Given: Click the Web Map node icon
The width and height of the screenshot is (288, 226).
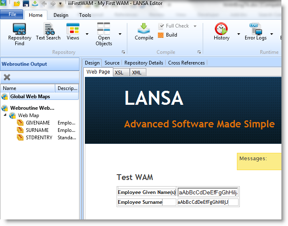Looking at the screenshot, I should [x=12, y=115].
